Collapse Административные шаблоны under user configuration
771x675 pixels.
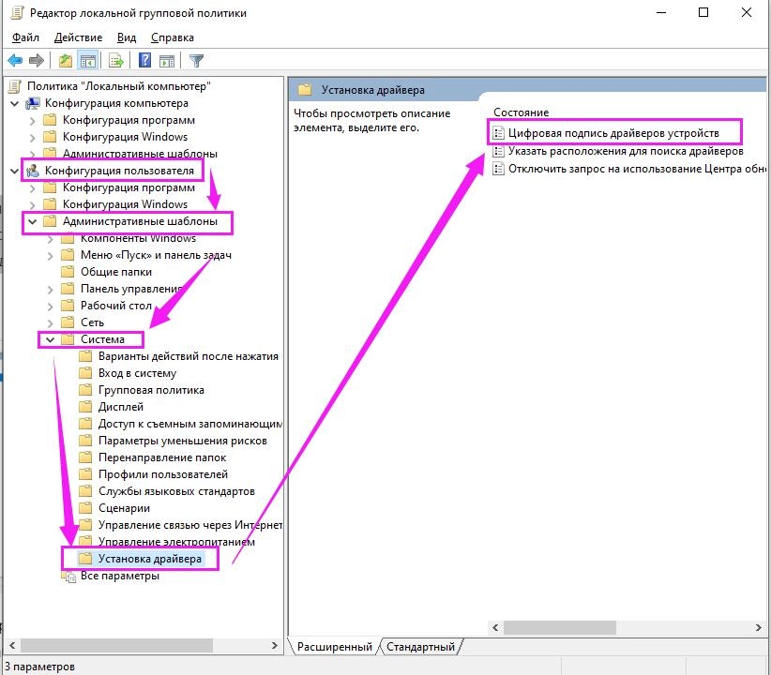(x=33, y=221)
